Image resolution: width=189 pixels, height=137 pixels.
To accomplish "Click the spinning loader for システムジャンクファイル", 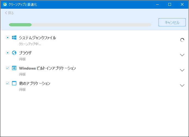I will pos(182,40).
